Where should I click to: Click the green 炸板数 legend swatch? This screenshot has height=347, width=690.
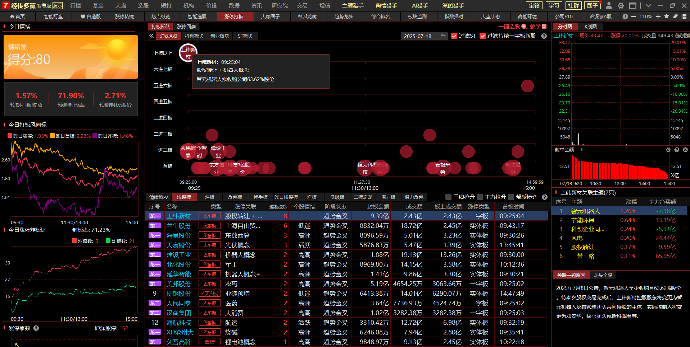[108, 241]
